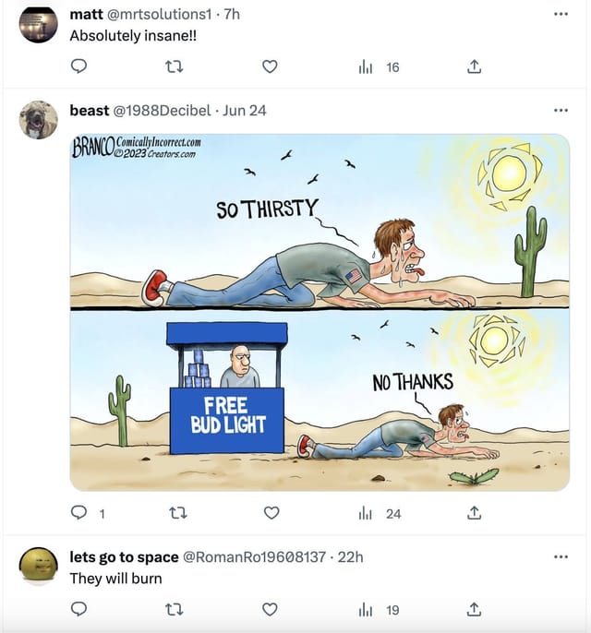Open the Bud Light cartoon image
This screenshot has height=633, width=591.
(x=320, y=312)
